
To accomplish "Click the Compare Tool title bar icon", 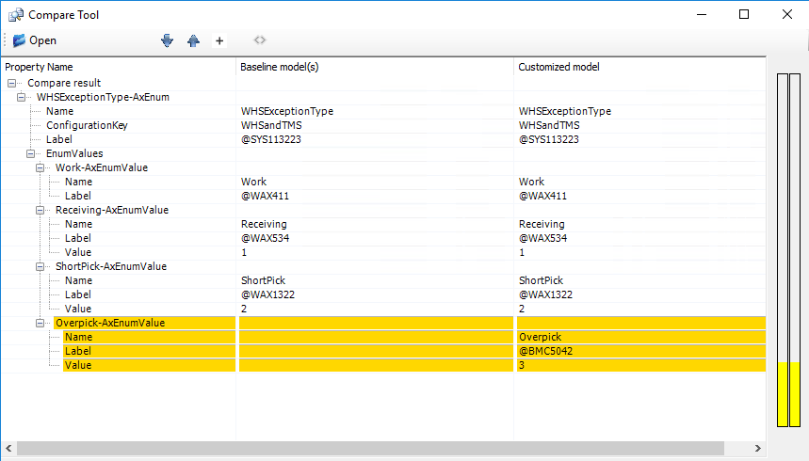I will coord(16,14).
